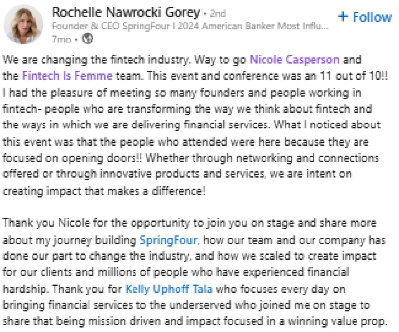Follow Rochelle Nawrocki Gorey
The width and height of the screenshot is (399, 332).
(x=364, y=16)
